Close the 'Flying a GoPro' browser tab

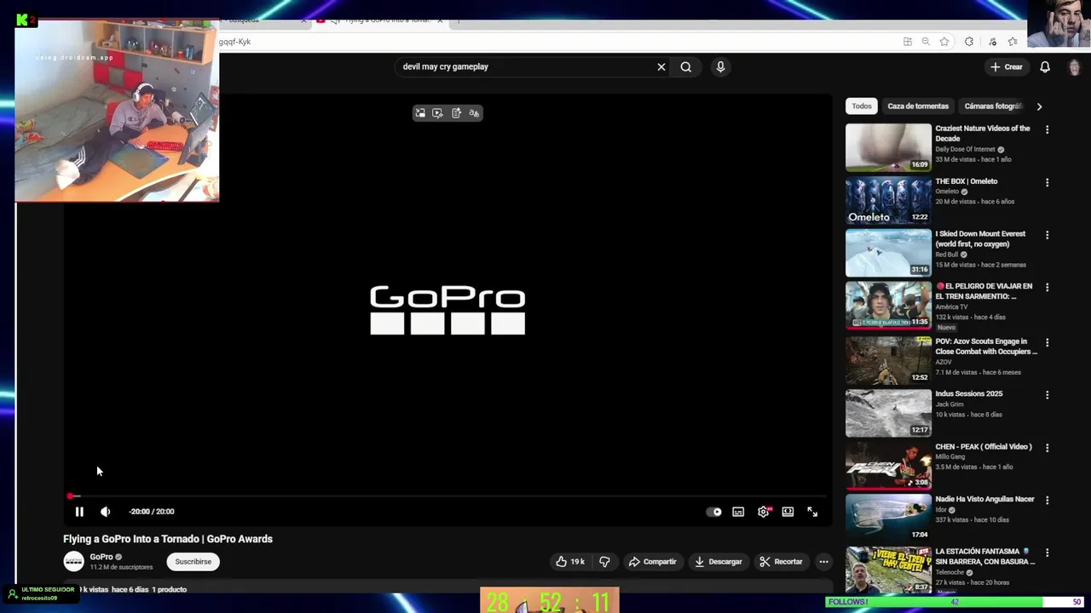(440, 20)
